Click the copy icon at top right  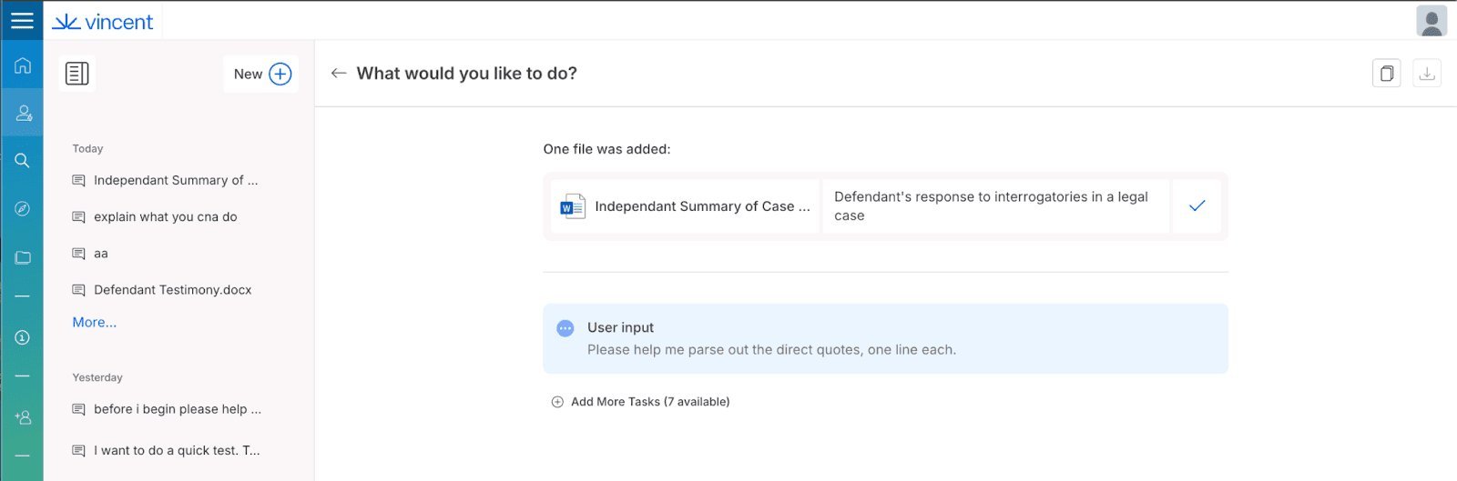[1386, 74]
